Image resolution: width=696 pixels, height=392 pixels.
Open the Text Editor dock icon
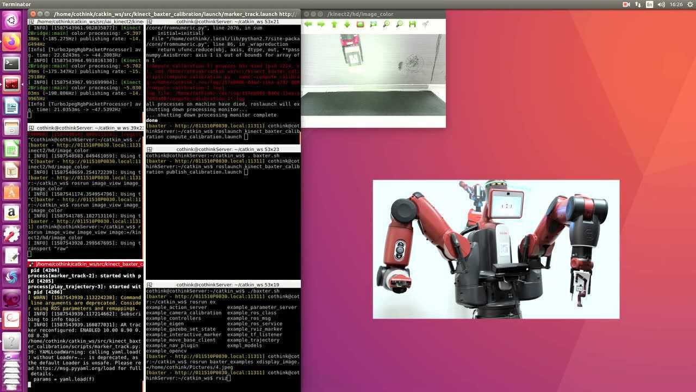(11, 256)
